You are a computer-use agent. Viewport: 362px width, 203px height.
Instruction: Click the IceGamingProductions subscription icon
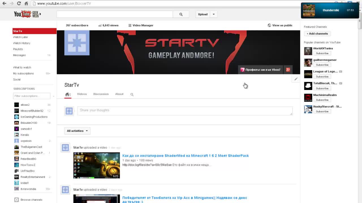pos(16,117)
